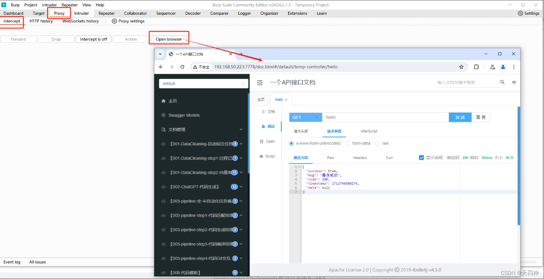
Task: Switch to the Intruder tab
Action: click(x=82, y=13)
